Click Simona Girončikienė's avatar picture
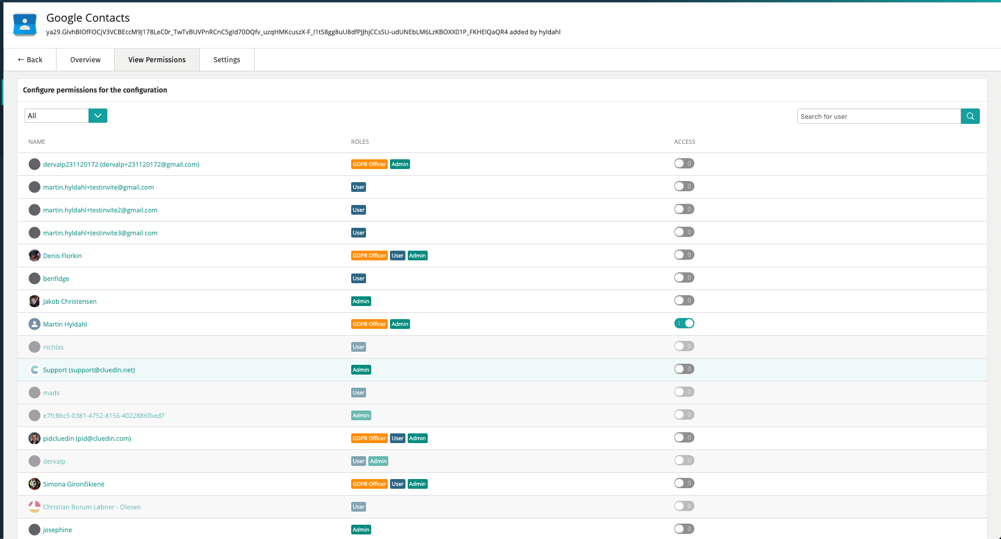The width and height of the screenshot is (1001, 539). coord(34,484)
